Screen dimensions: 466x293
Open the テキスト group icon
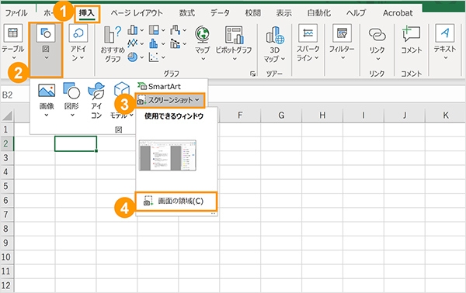(444, 33)
